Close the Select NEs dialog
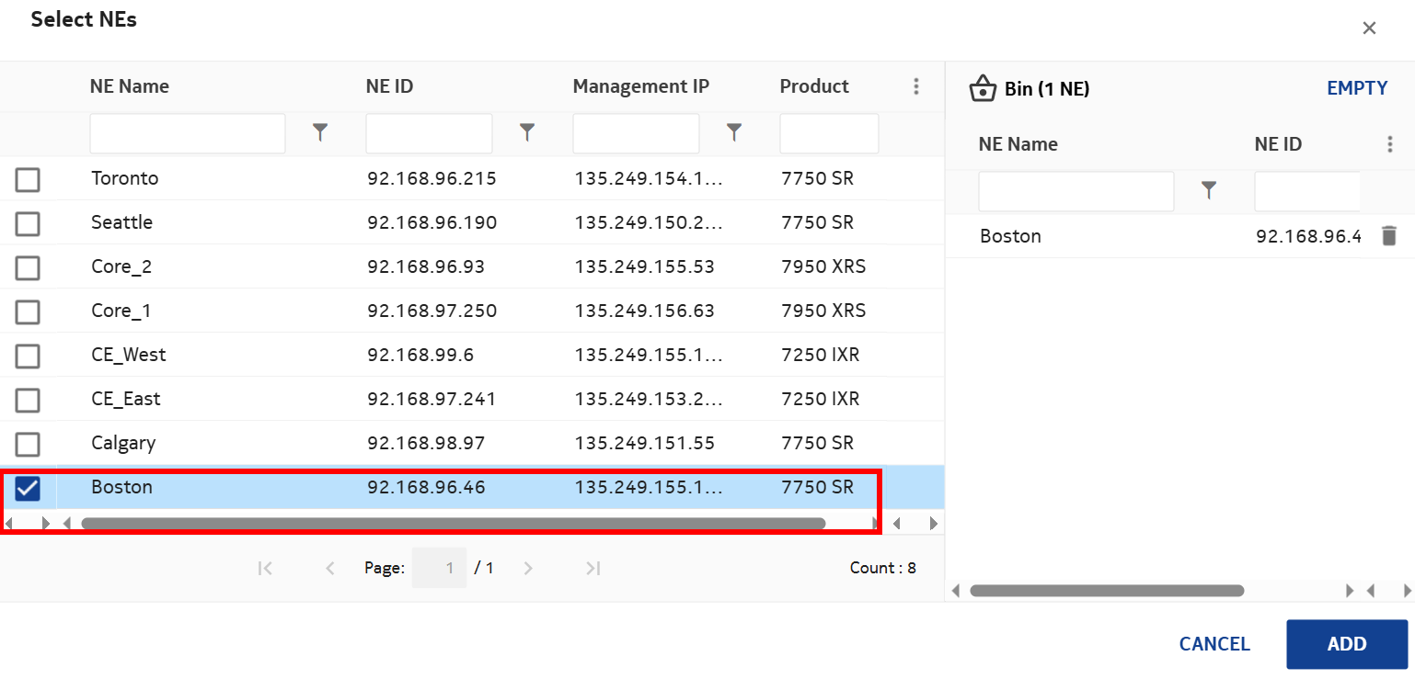The image size is (1415, 679). tap(1369, 28)
